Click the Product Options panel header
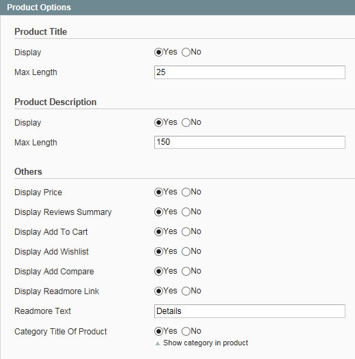The width and height of the screenshot is (355, 359). tap(177, 8)
